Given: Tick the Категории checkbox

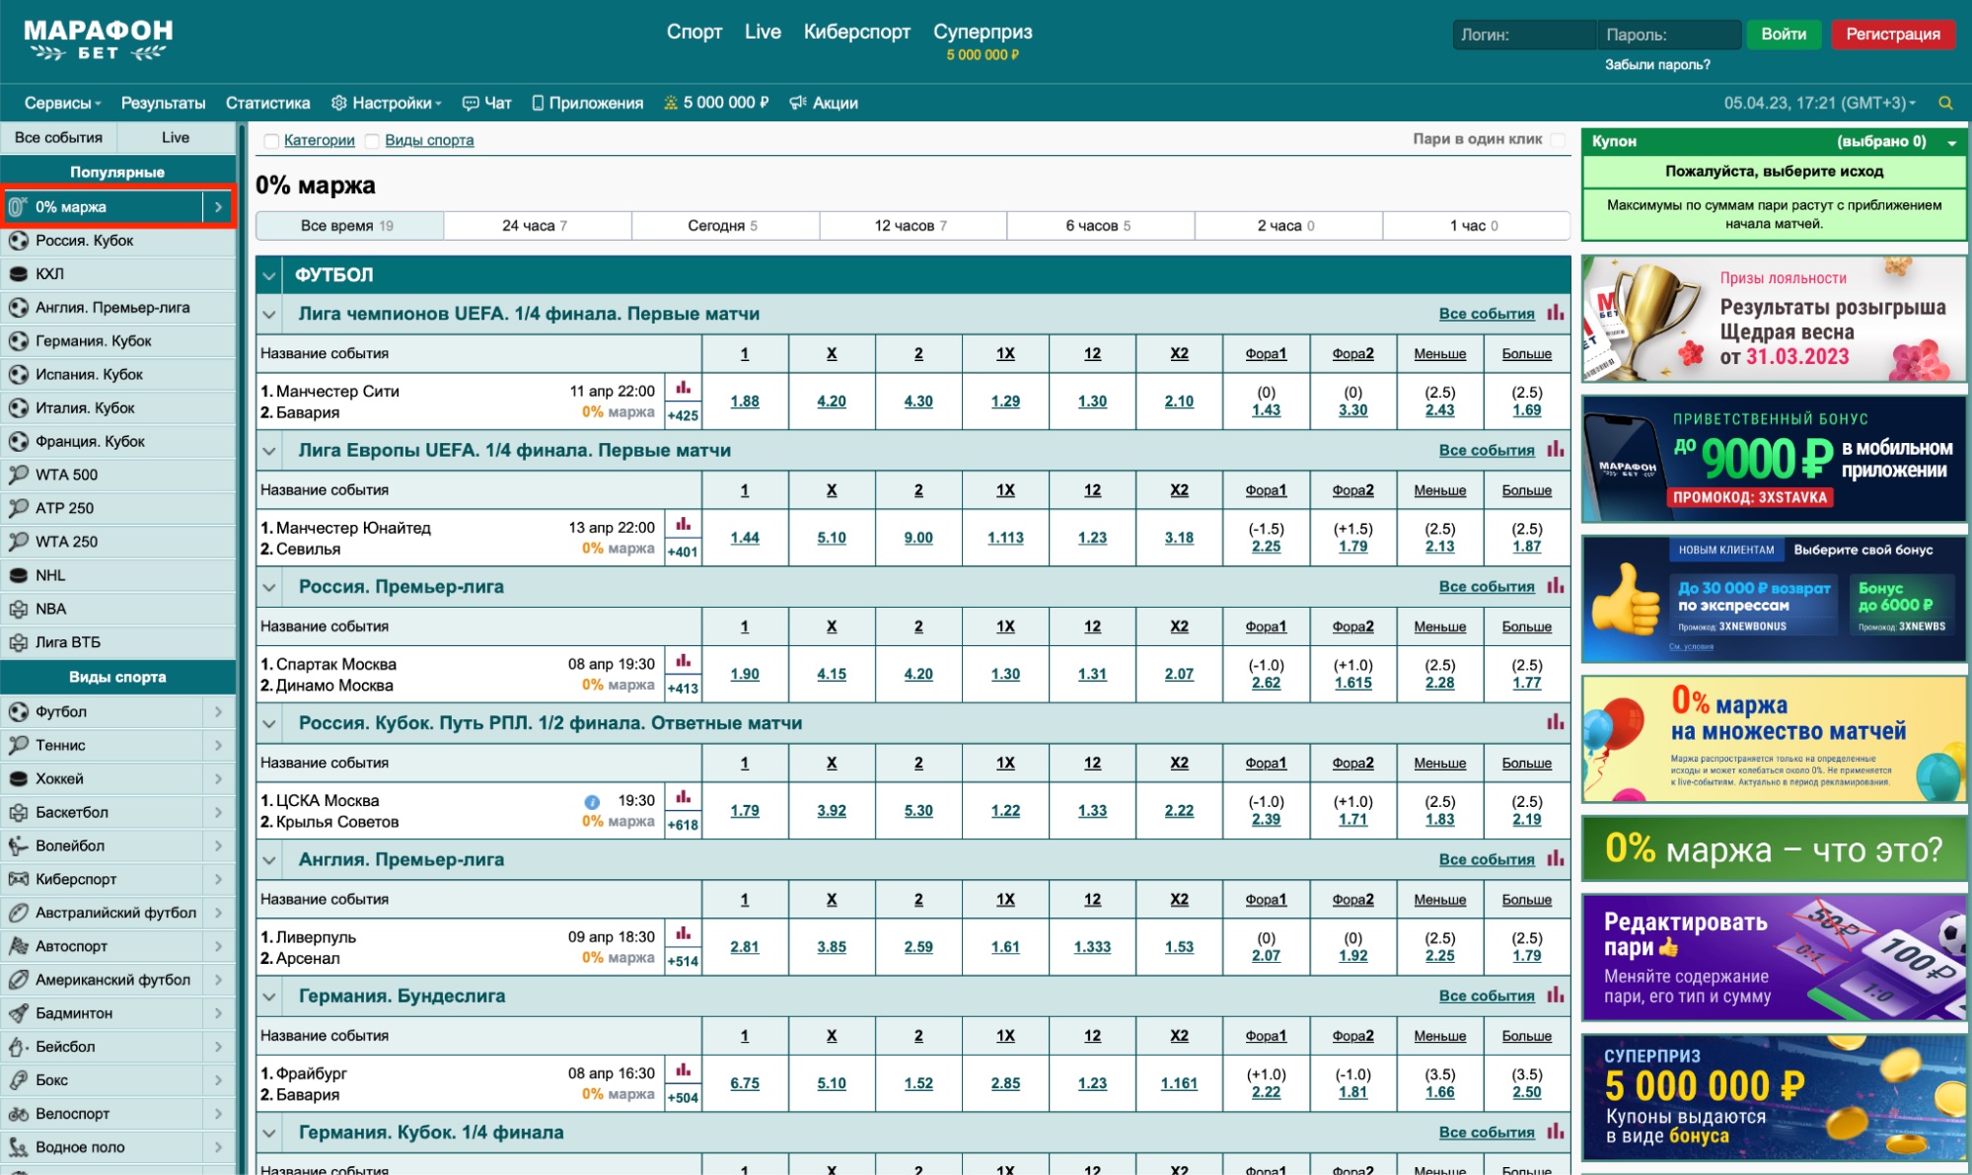Looking at the screenshot, I should (x=271, y=141).
